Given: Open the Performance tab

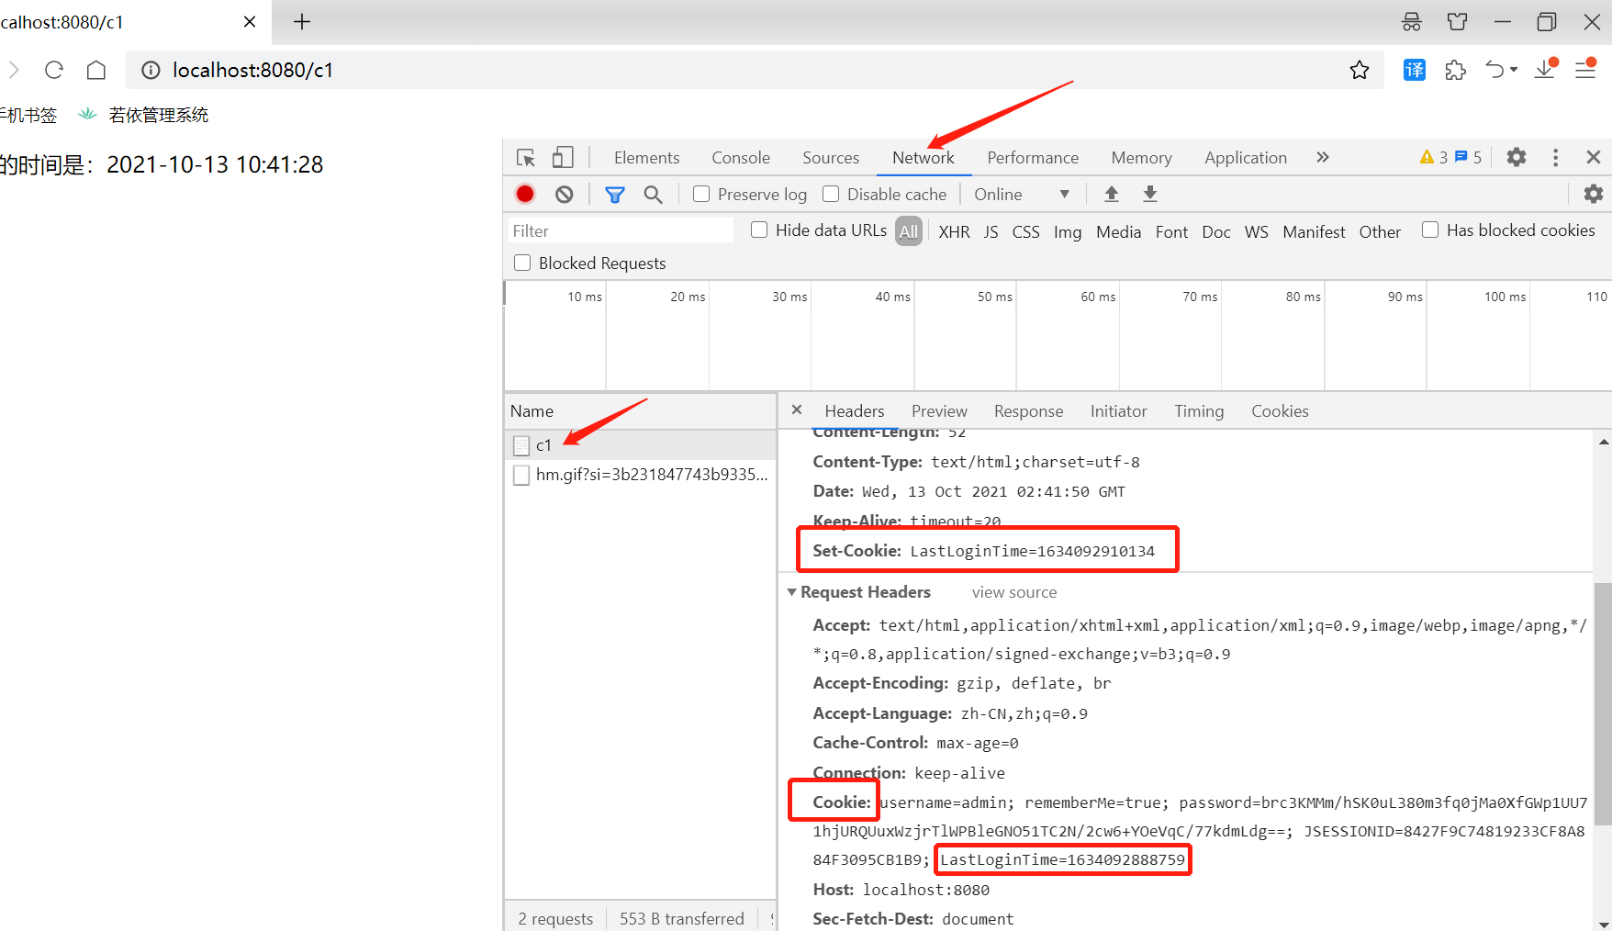Looking at the screenshot, I should coord(1033,158).
